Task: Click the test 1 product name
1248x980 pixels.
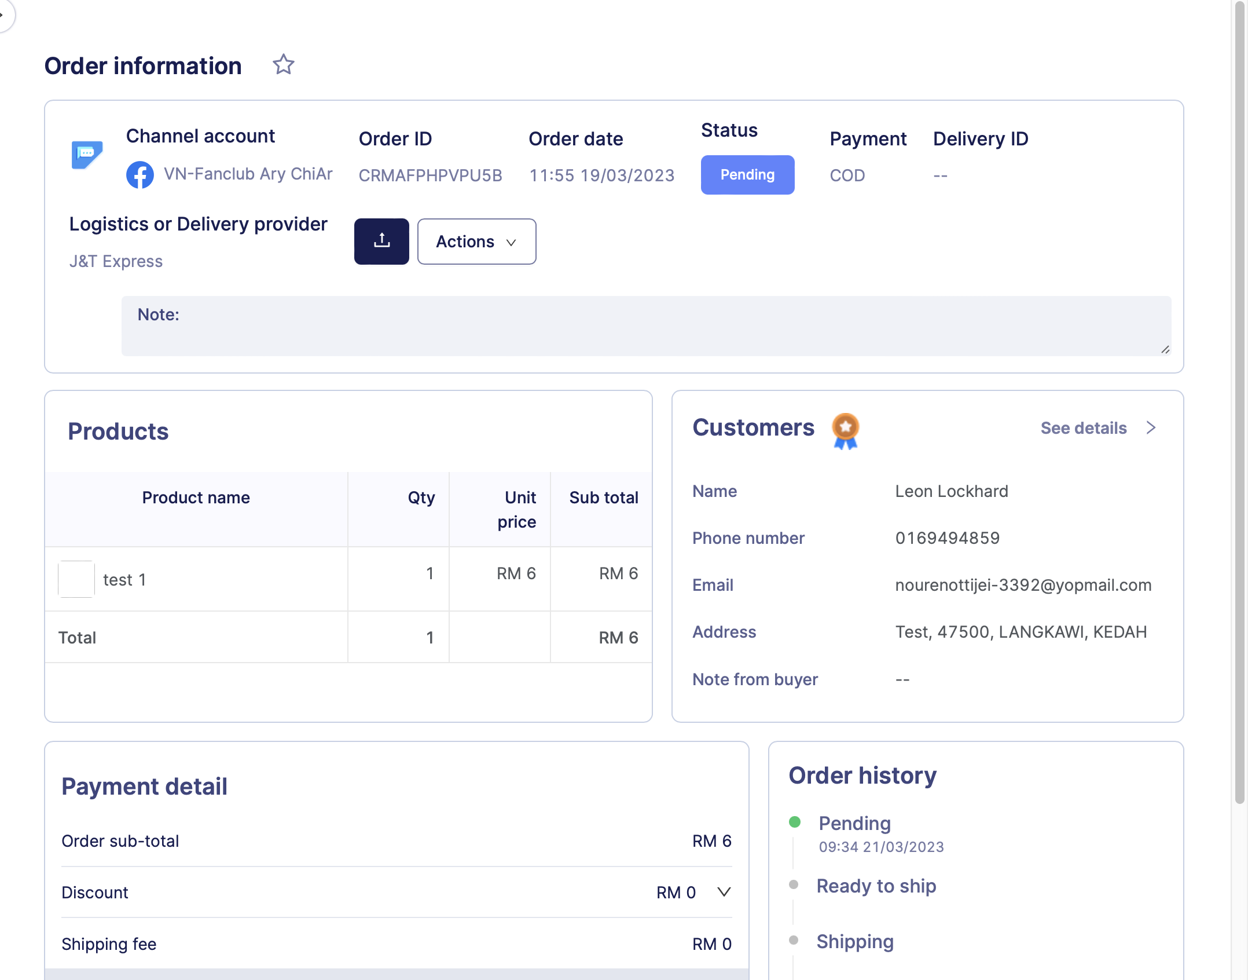Action: point(124,580)
